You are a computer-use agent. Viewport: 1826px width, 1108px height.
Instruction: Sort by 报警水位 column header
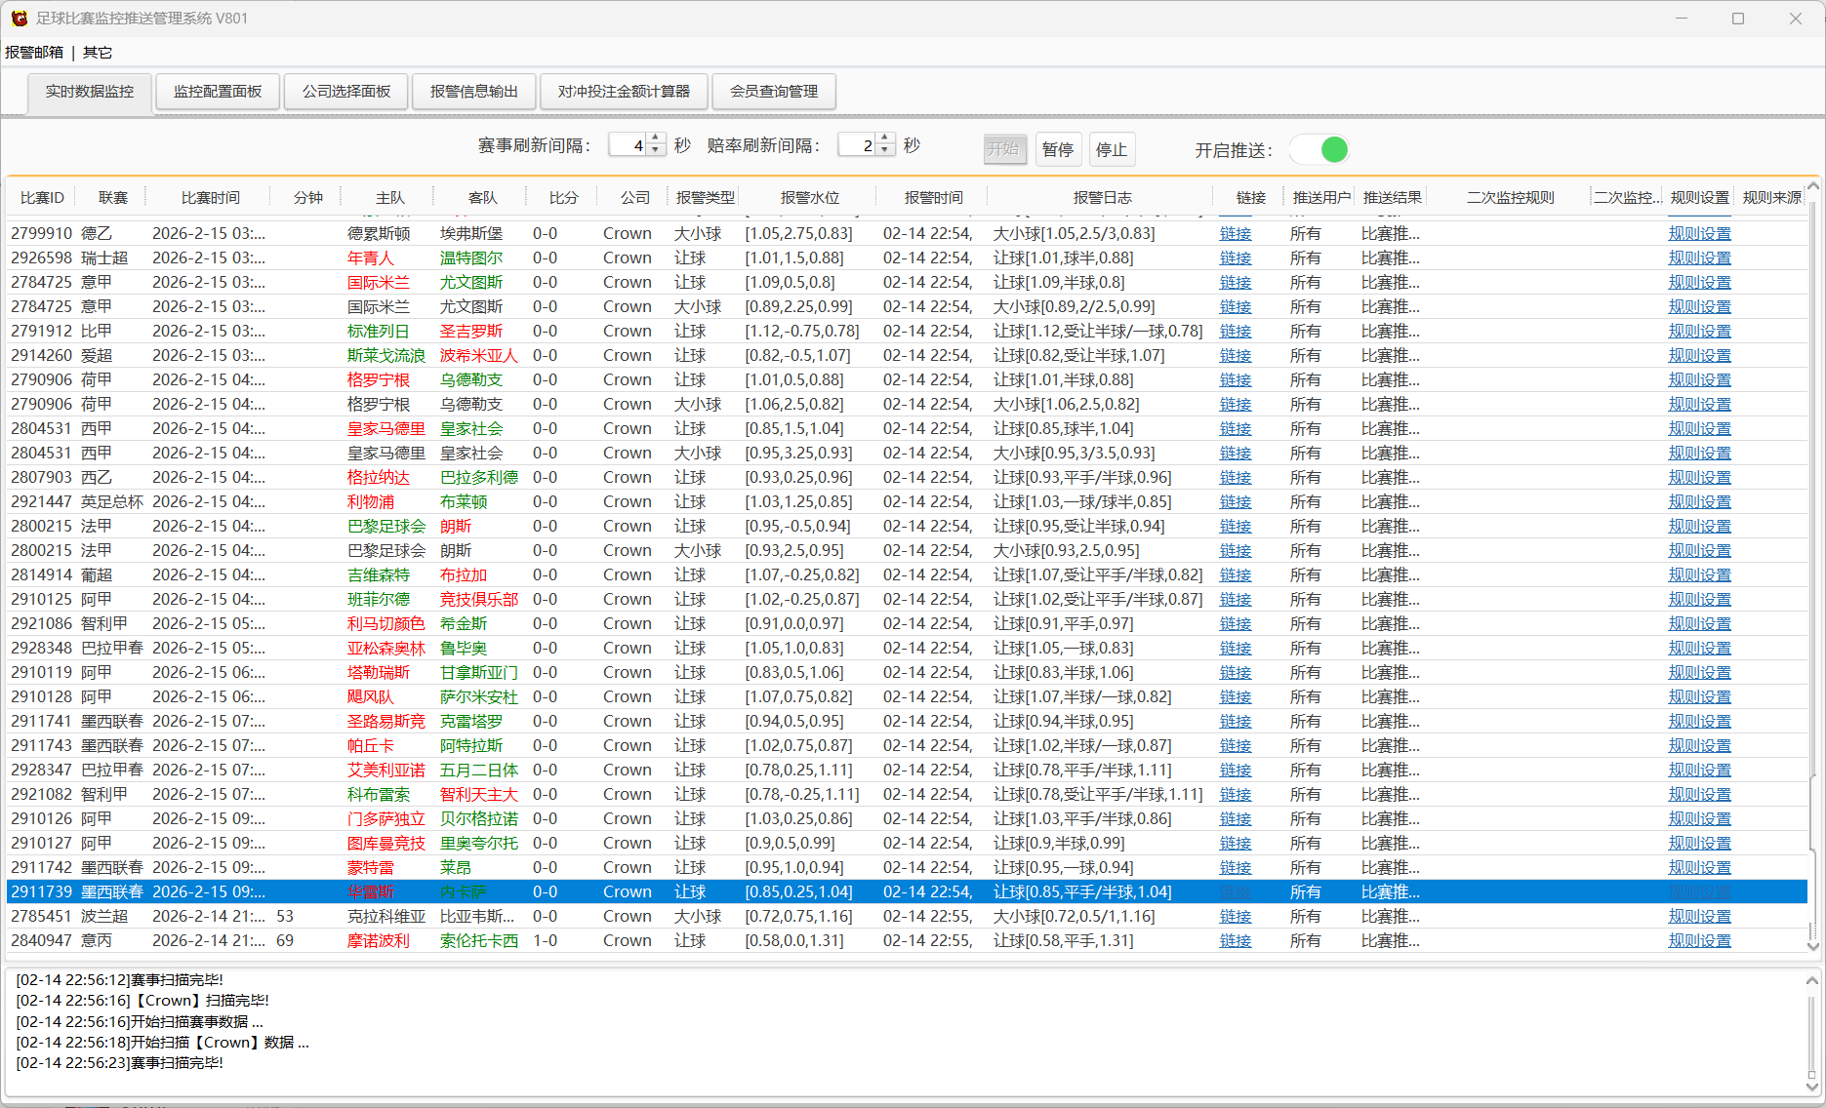point(810,198)
